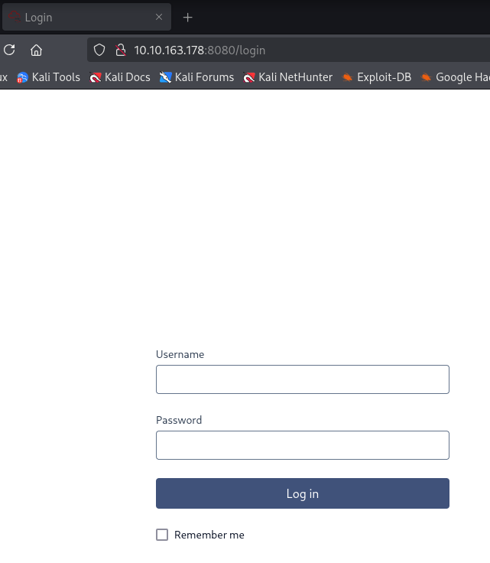Image resolution: width=490 pixels, height=563 pixels.
Task: Click the Remember me label text
Action: pyautogui.click(x=209, y=535)
